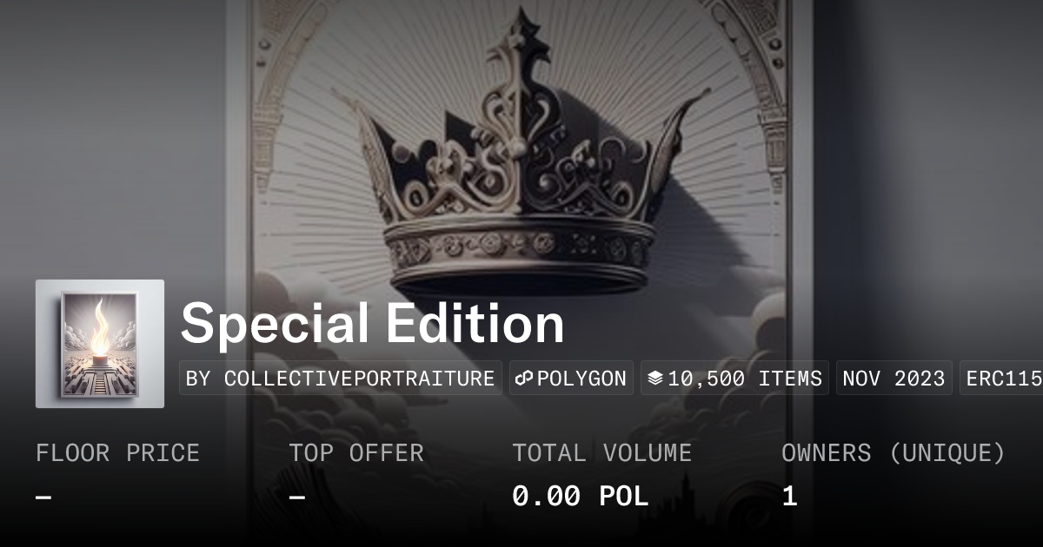Click the Polygon chain link icon

coord(524,379)
